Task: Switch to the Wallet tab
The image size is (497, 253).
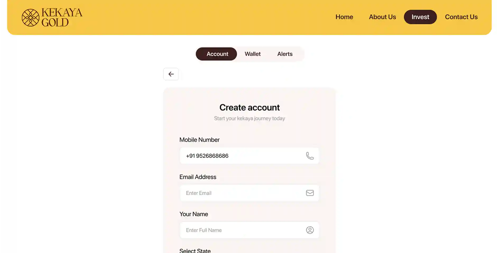Action: pos(253,54)
